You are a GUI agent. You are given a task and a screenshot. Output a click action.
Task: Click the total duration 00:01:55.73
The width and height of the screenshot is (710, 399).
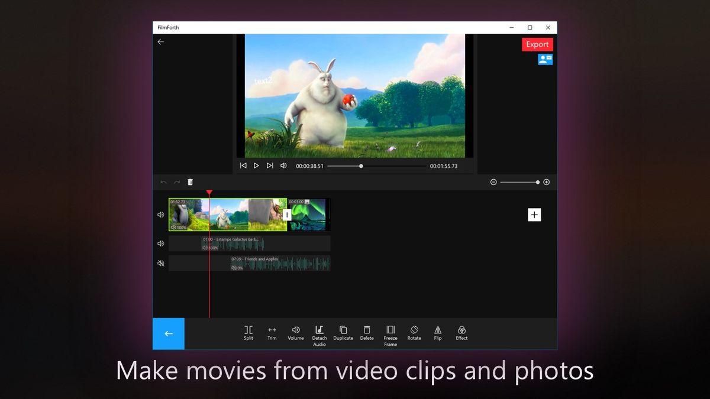(x=444, y=166)
